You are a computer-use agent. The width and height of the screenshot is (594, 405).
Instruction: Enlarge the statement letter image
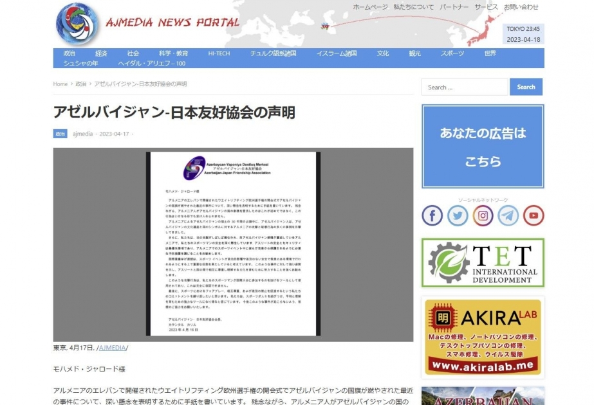point(233,244)
